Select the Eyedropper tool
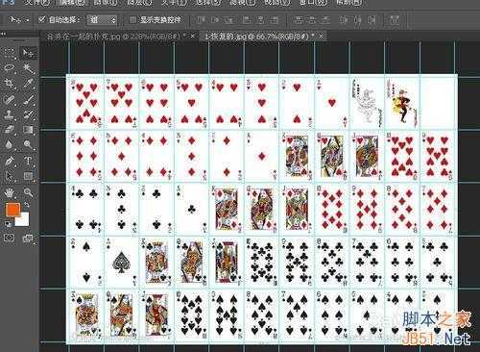Screen dimensions: 480x352 tap(28, 84)
